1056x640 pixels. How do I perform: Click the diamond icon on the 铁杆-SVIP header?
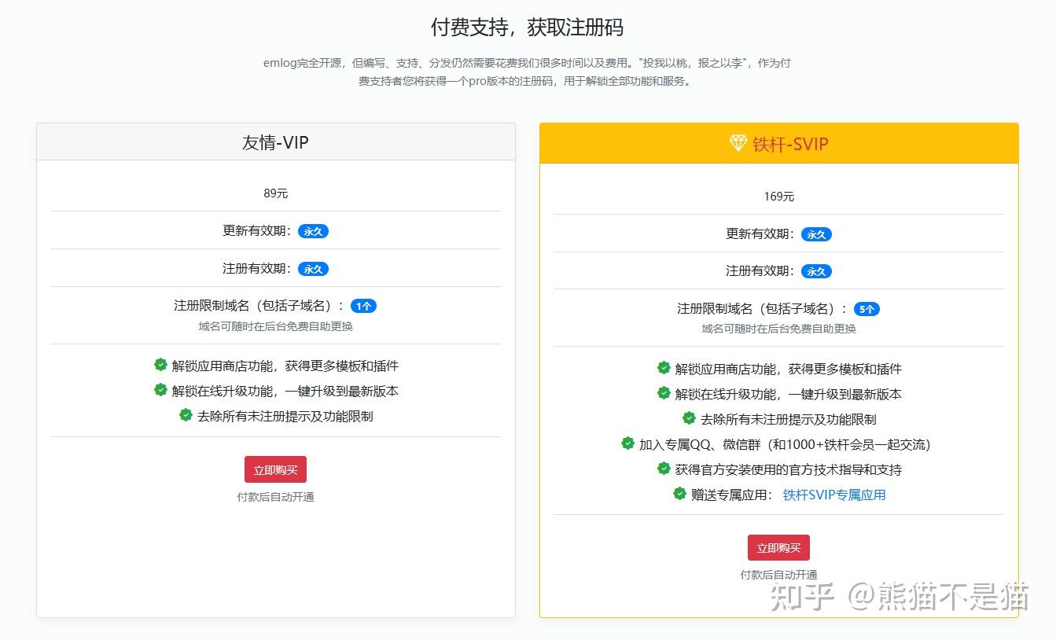click(738, 143)
